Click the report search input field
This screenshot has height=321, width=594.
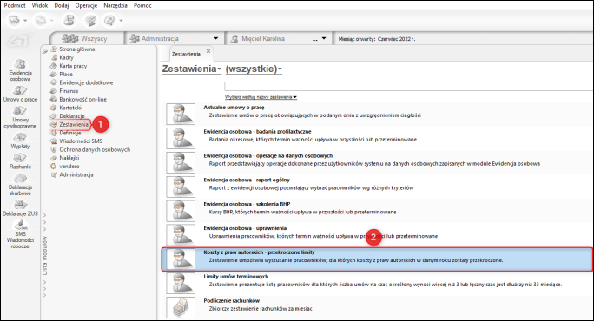pos(409,86)
